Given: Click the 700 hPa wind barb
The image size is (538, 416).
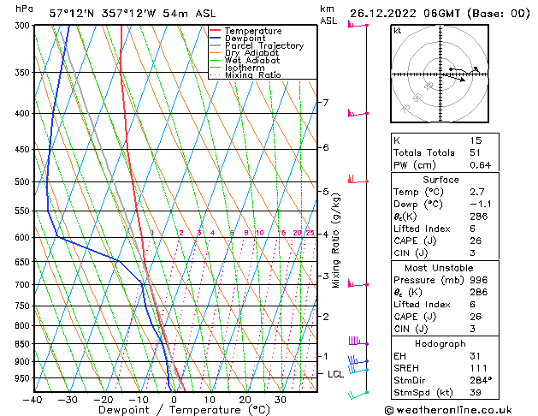Looking at the screenshot, I should pos(358,284).
